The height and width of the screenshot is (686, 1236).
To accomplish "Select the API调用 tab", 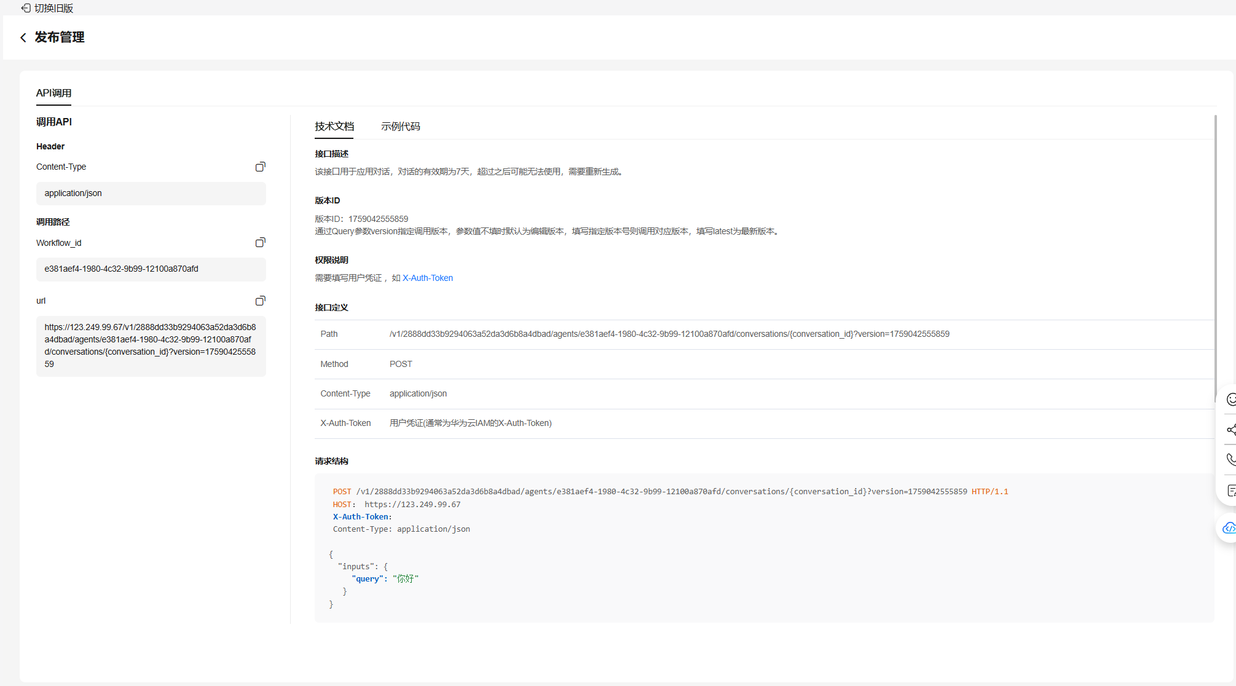I will tap(53, 93).
